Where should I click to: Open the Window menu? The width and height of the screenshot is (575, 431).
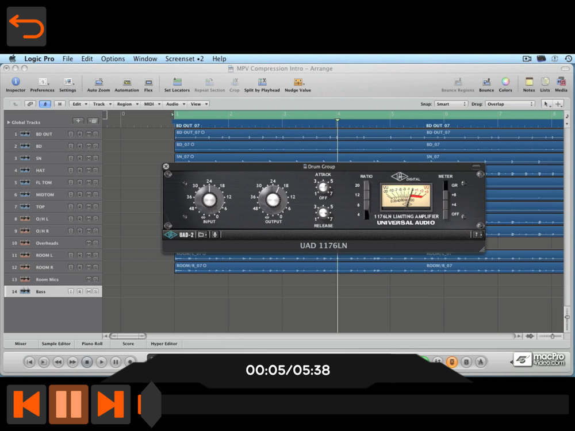(145, 59)
